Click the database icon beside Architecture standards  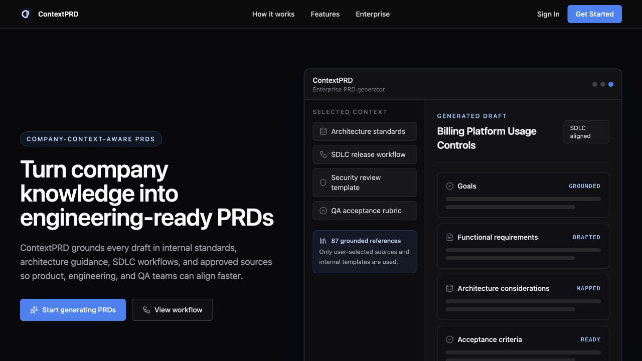click(x=323, y=131)
